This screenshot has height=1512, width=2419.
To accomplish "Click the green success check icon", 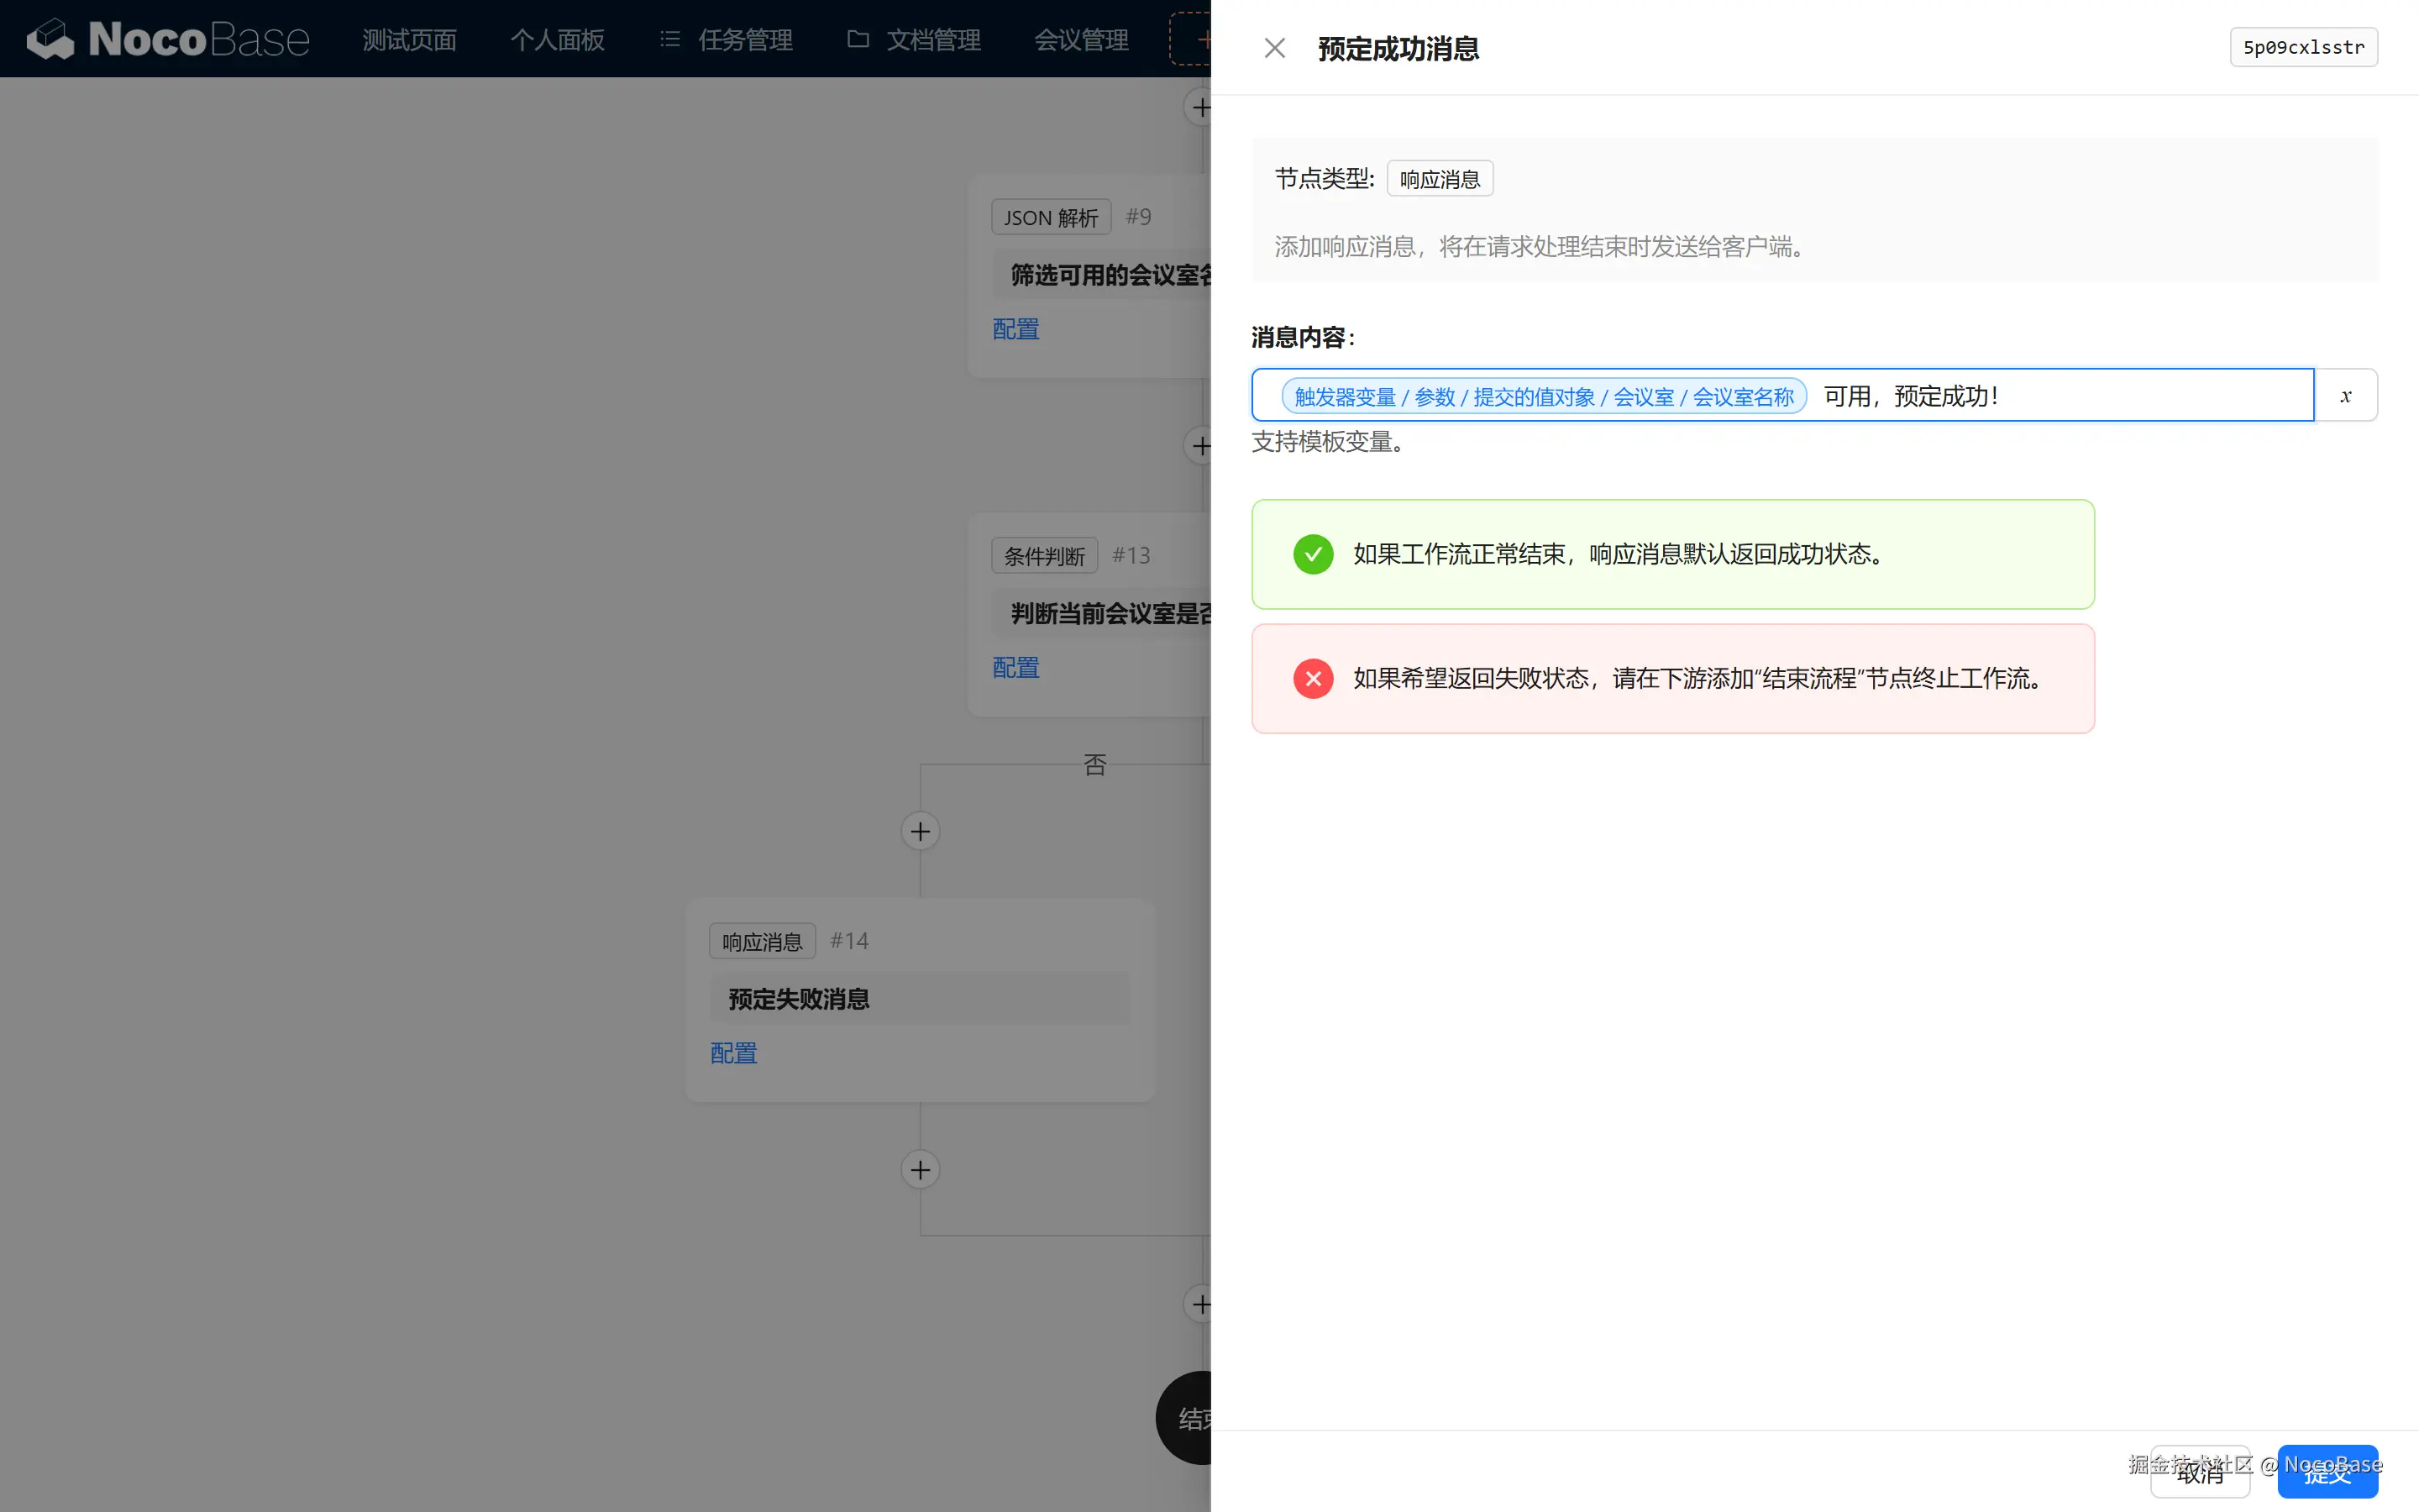I will (1313, 554).
